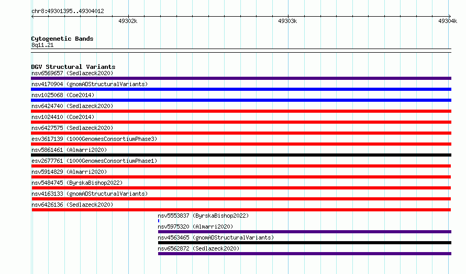Select the red bar under esv3617139

[241, 144]
